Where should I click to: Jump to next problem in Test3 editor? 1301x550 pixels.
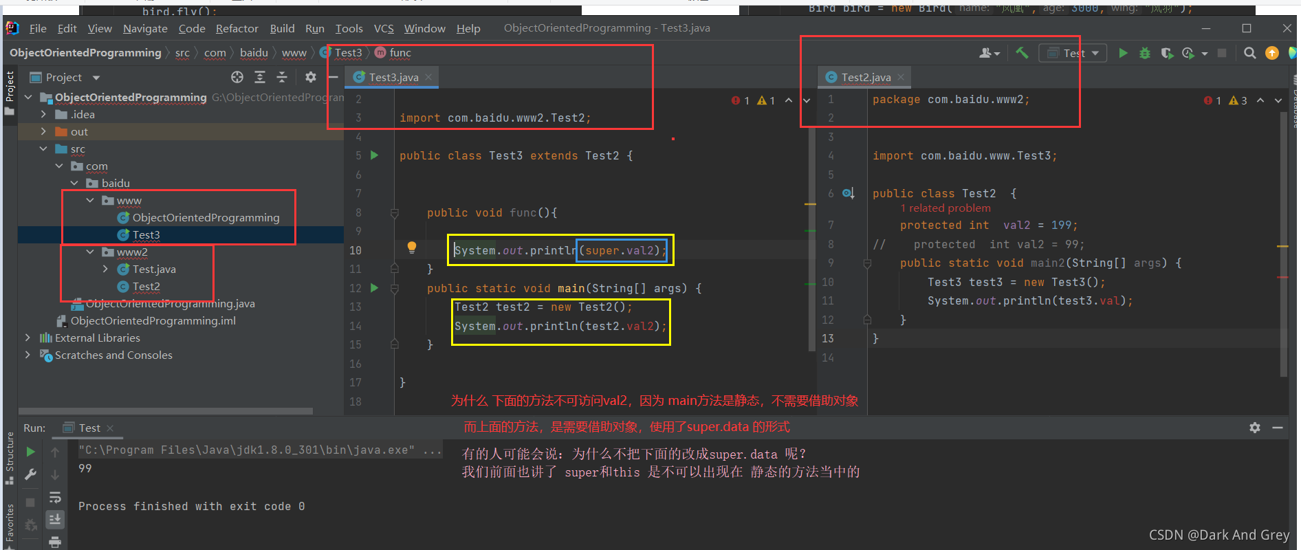tap(807, 100)
